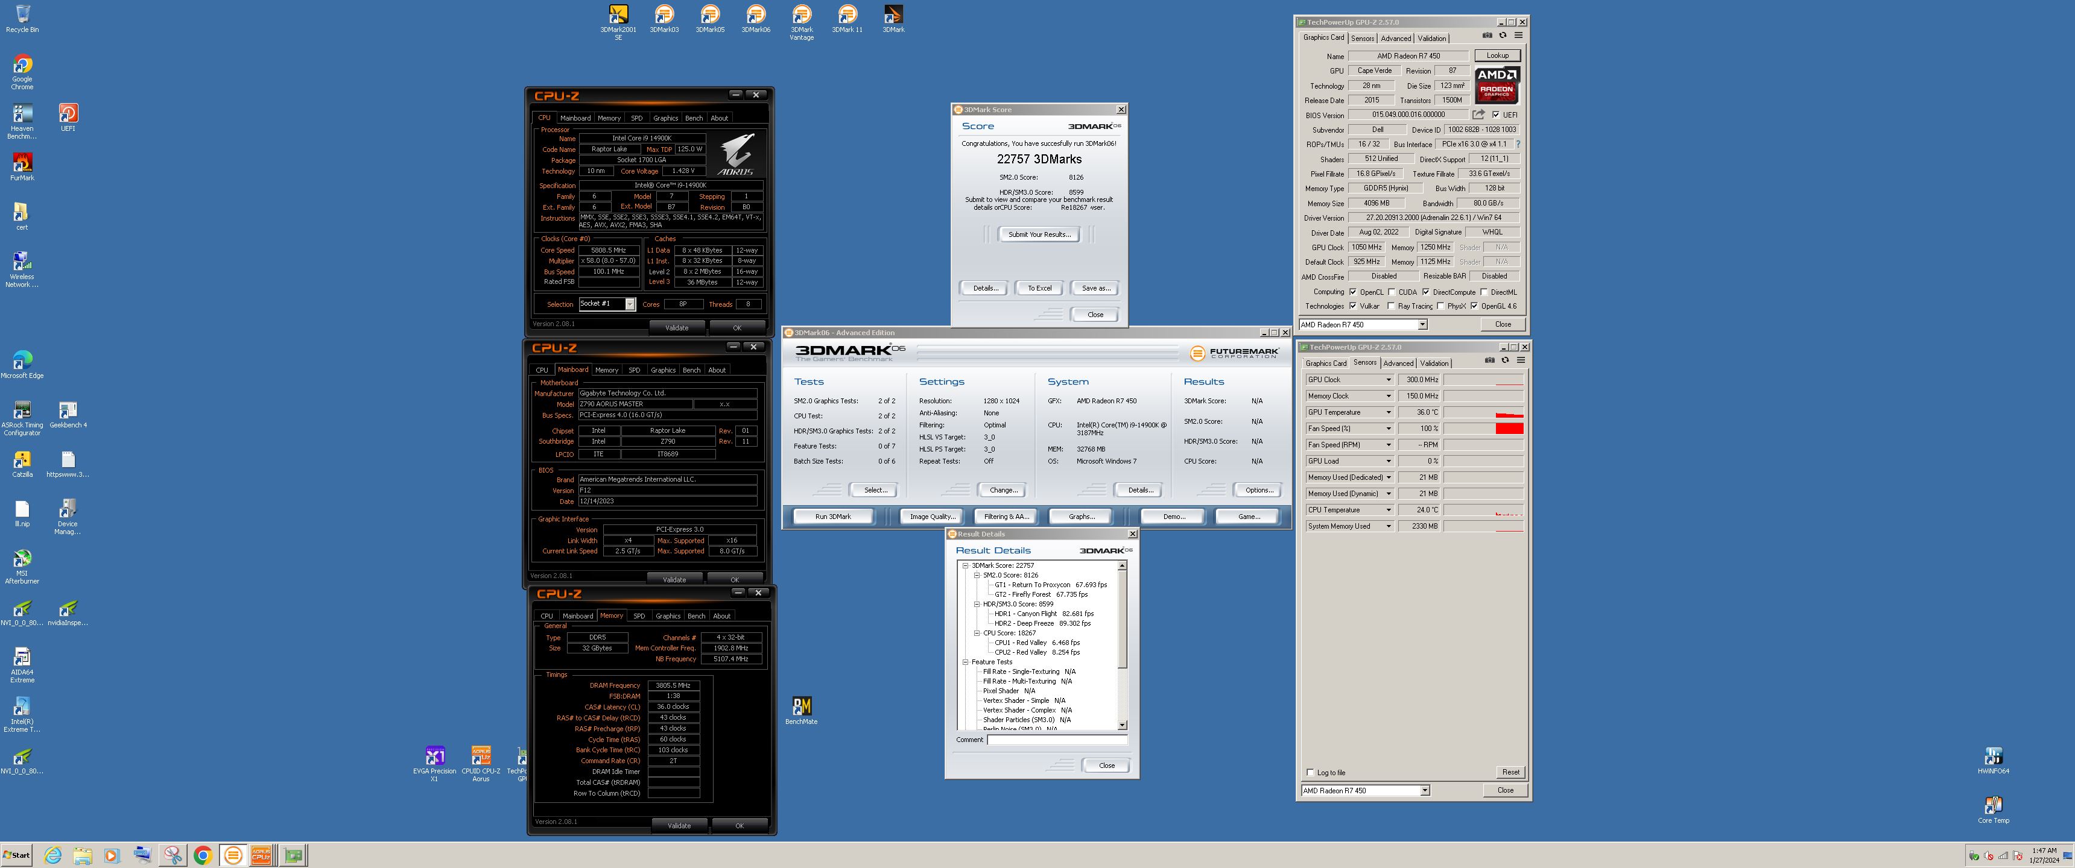Toggle the DirectML checkbox
Screen dimensions: 2075x868
(1484, 292)
